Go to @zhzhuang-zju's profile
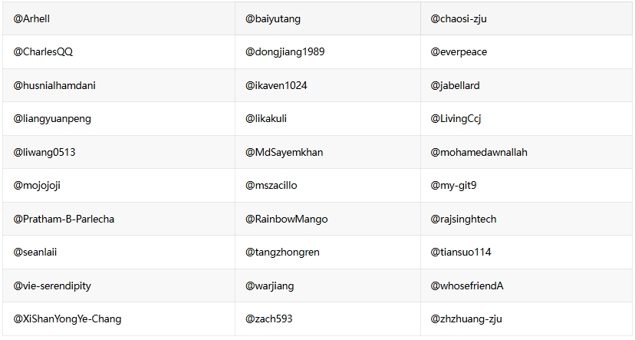The height and width of the screenshot is (340, 635). [466, 319]
